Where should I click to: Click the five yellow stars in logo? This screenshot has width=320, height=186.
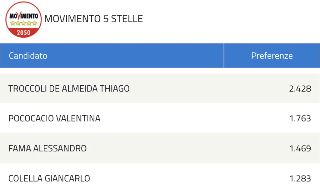click(x=24, y=23)
